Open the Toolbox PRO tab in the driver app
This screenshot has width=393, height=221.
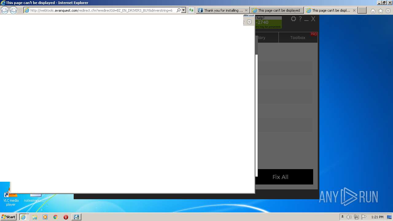298,37
